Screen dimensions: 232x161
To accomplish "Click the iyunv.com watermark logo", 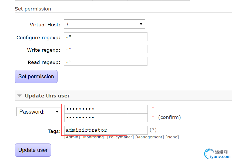I will pos(217,154).
